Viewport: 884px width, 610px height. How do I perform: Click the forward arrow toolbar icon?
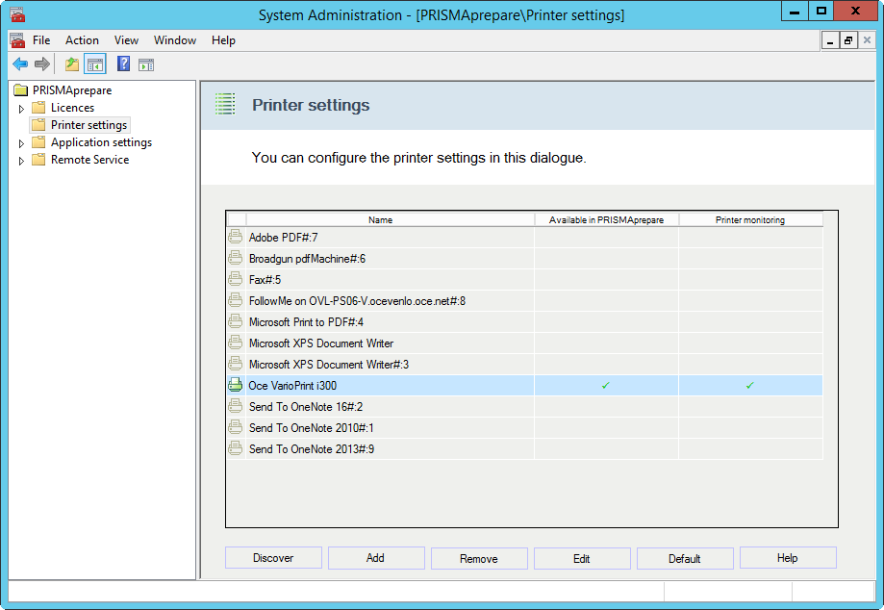point(42,64)
